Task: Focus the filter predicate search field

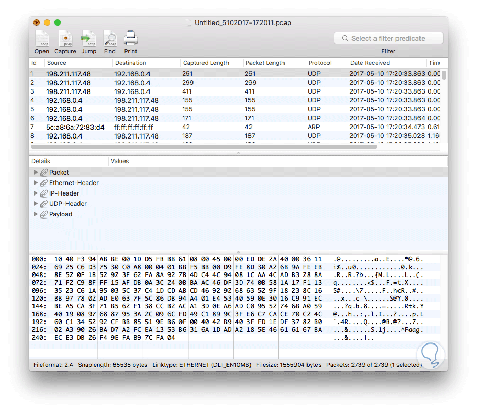Action: click(x=389, y=38)
